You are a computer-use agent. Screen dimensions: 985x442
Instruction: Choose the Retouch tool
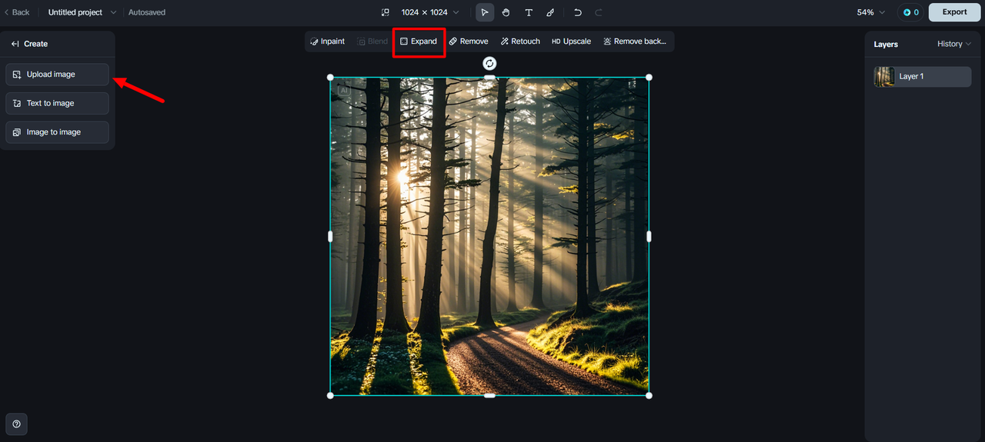pyautogui.click(x=520, y=42)
